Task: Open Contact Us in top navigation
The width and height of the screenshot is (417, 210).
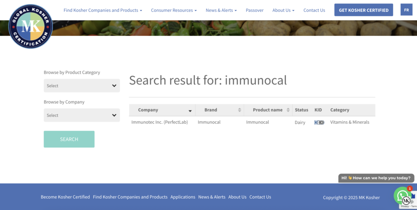Action: coord(314,10)
